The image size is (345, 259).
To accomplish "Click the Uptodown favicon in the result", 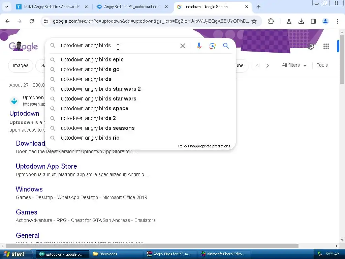I will 14,101.
